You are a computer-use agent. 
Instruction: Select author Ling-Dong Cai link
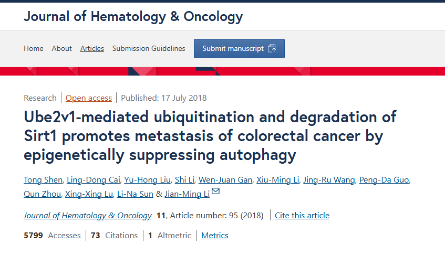94,180
